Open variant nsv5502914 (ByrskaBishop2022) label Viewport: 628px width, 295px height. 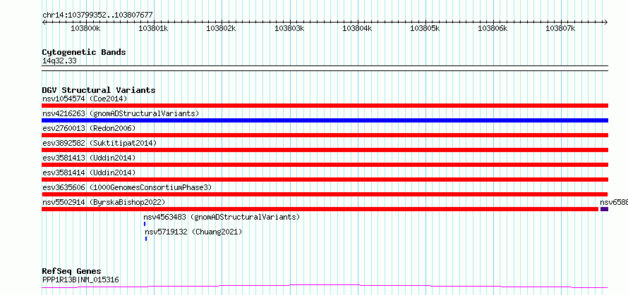pyautogui.click(x=104, y=202)
